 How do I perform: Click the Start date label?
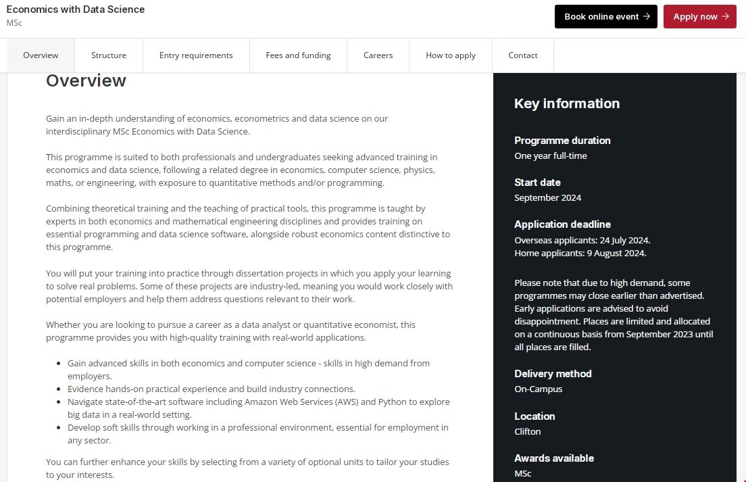(x=537, y=183)
